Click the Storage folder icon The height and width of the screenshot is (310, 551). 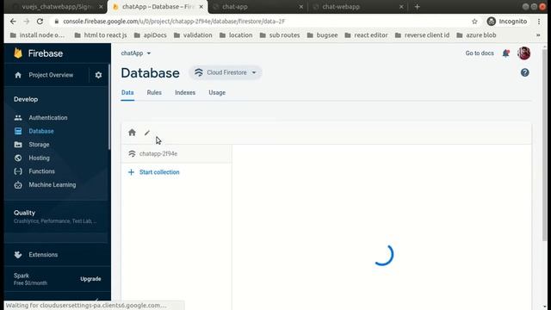pyautogui.click(x=18, y=145)
